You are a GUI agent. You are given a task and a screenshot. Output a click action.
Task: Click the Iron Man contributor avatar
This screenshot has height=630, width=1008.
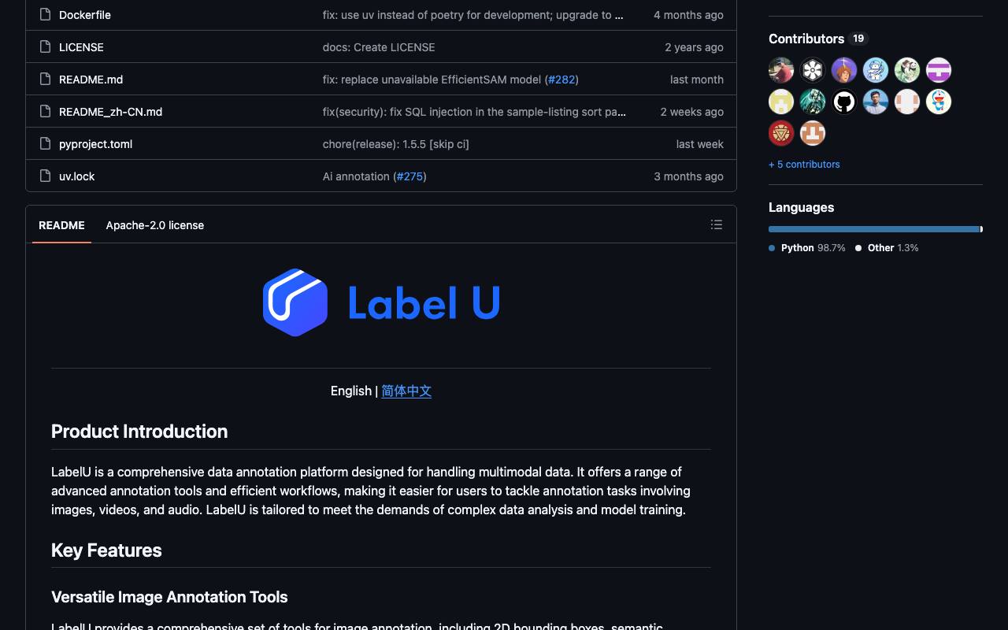click(781, 133)
